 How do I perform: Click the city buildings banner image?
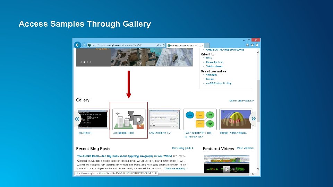(152, 57)
